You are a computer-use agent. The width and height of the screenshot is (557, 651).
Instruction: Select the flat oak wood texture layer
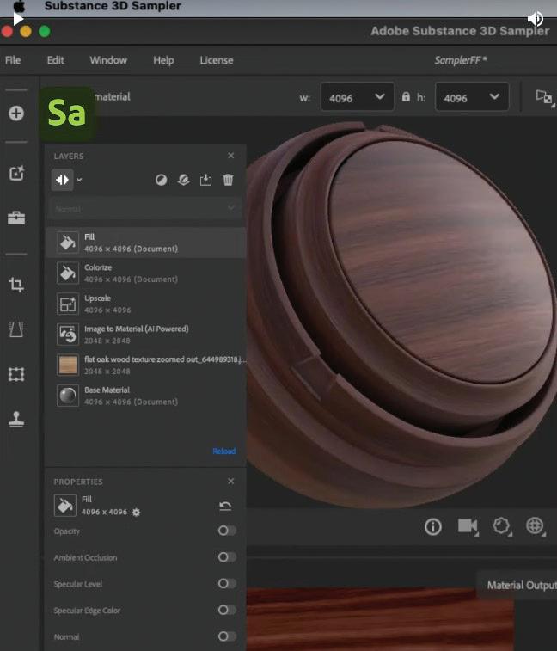(145, 365)
